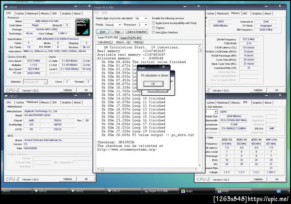Toggle the Themes checkbox in Hyper PI
Viewport: 291px width, 204px height.
click(x=153, y=28)
